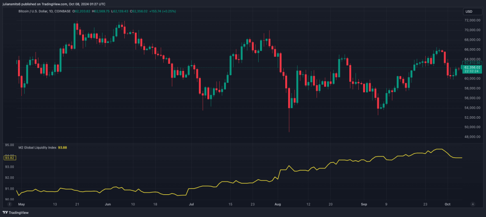The image size is (486, 217).
Task: Click the 54,000.00 price scale label
Action: pos(472,108)
